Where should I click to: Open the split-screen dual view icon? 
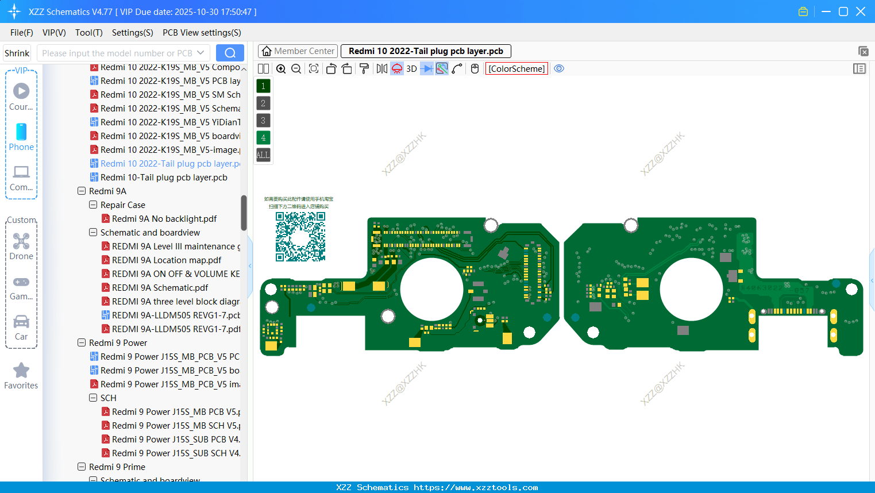[263, 68]
